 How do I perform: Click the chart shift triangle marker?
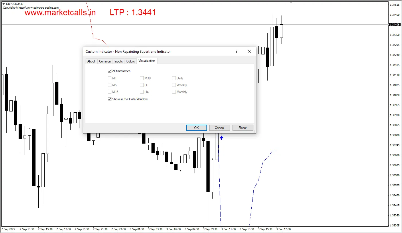point(291,2)
